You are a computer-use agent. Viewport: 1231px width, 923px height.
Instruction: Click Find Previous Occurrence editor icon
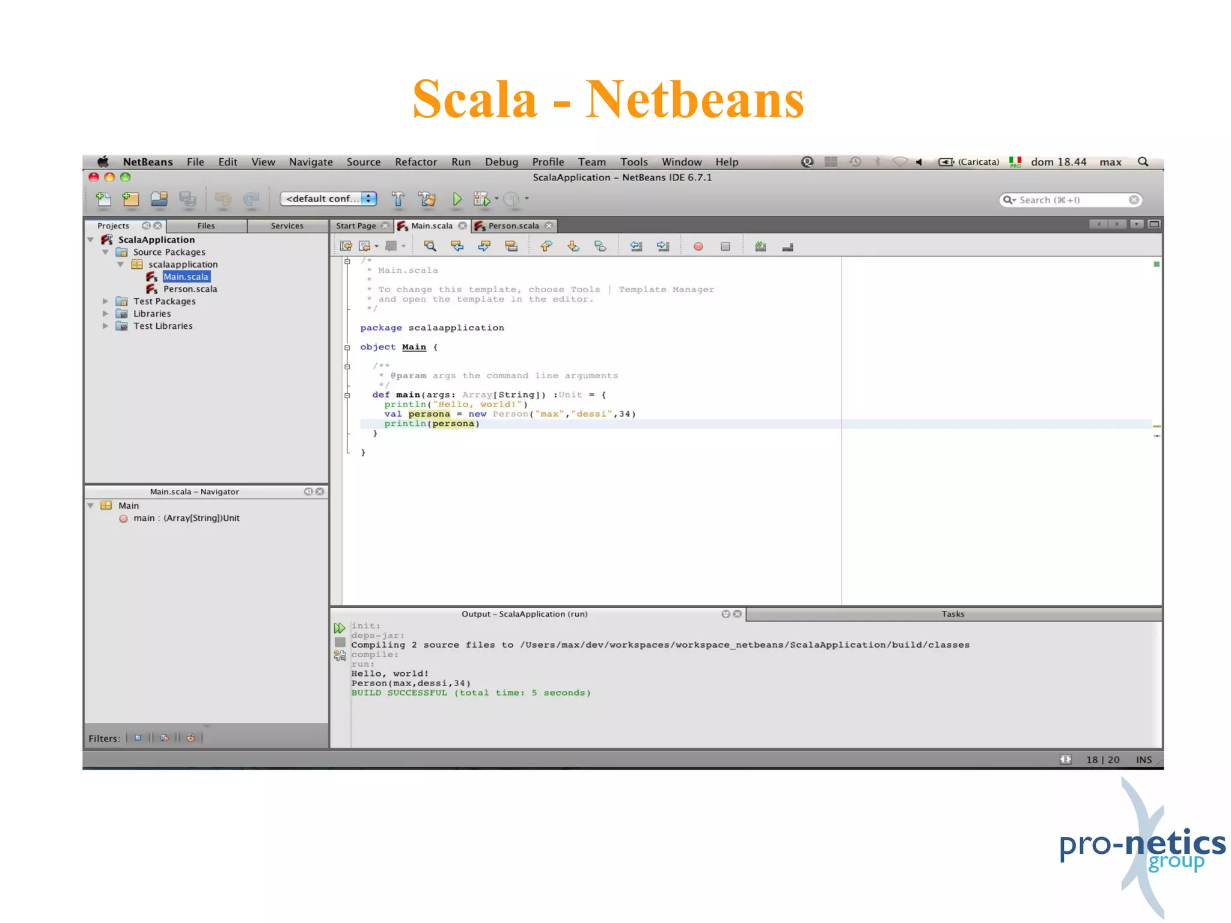[457, 246]
